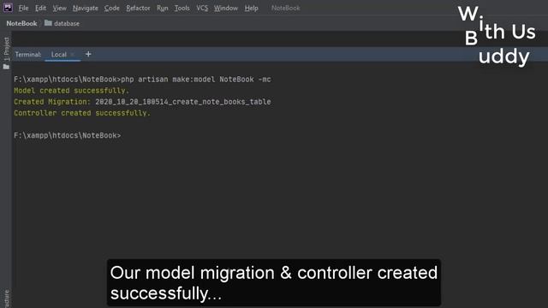Screen dimensions: 548x308
Task: Open the Code menu
Action: [x=112, y=8]
